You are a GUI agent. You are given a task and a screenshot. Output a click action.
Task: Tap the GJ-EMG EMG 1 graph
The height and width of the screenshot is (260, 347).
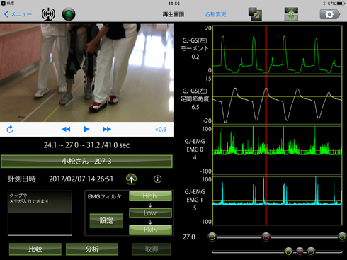(x=278, y=200)
